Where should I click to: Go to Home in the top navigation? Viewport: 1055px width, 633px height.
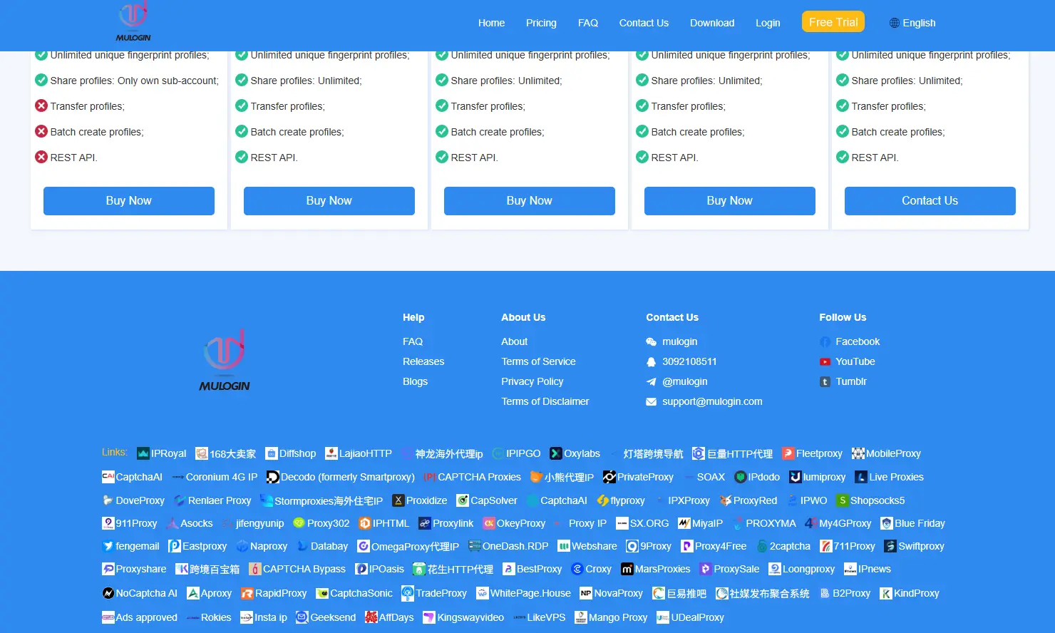[x=491, y=23]
